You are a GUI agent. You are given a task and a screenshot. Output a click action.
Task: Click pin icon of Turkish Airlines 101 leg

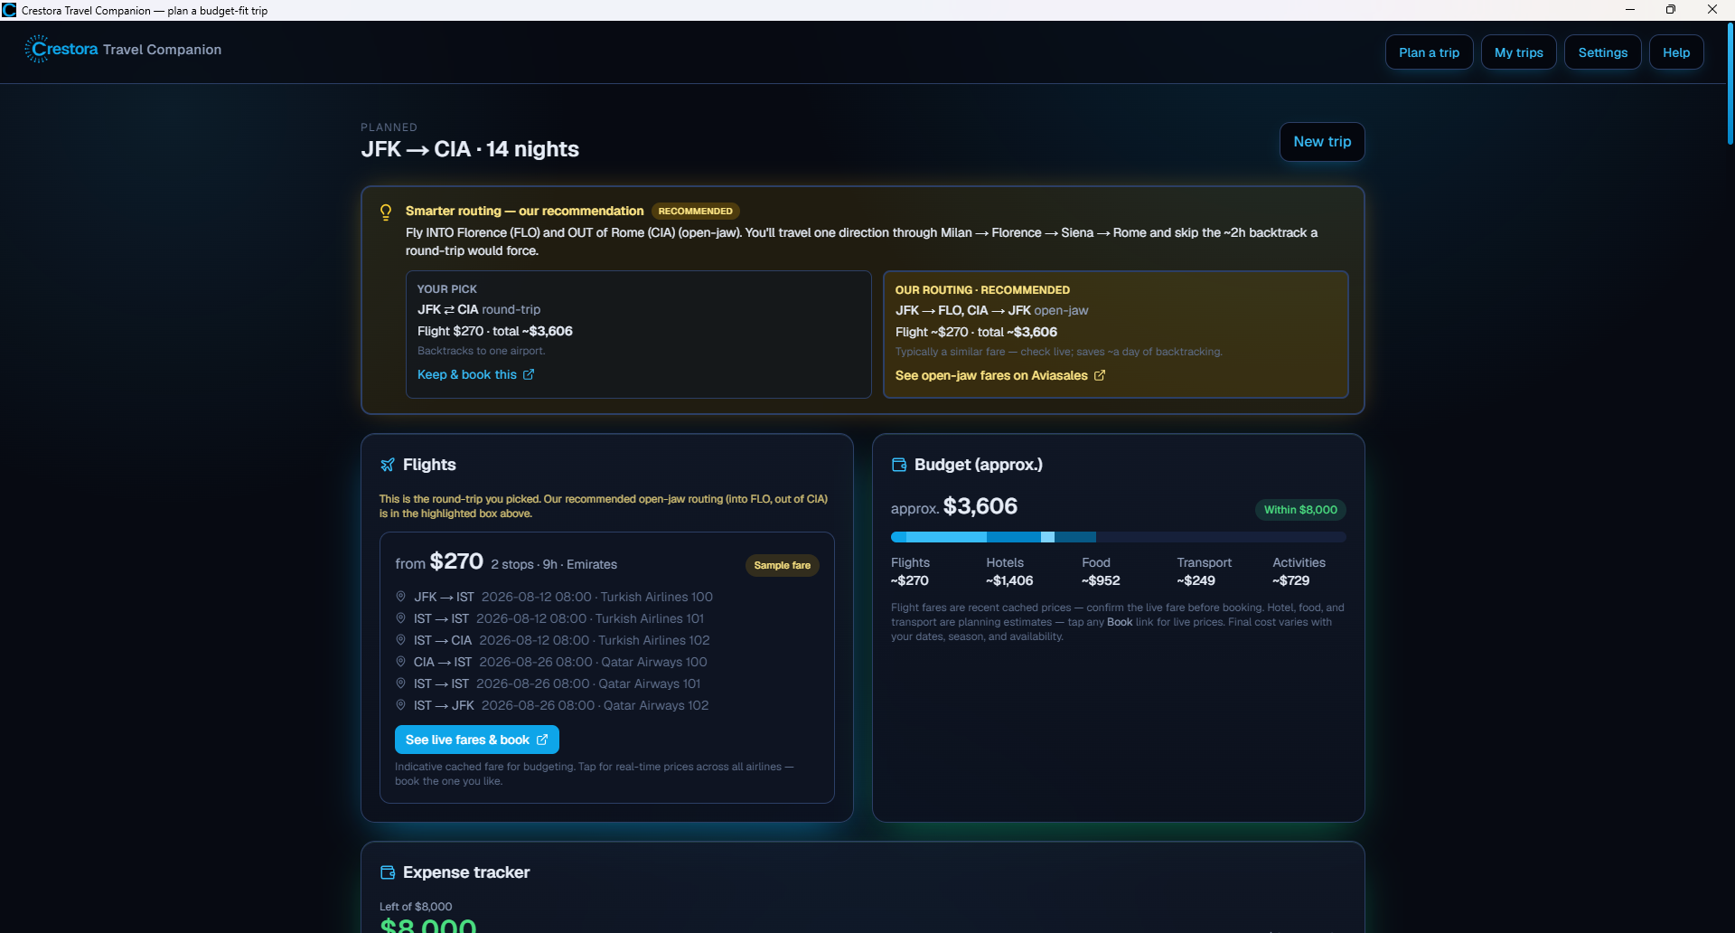[x=400, y=618]
